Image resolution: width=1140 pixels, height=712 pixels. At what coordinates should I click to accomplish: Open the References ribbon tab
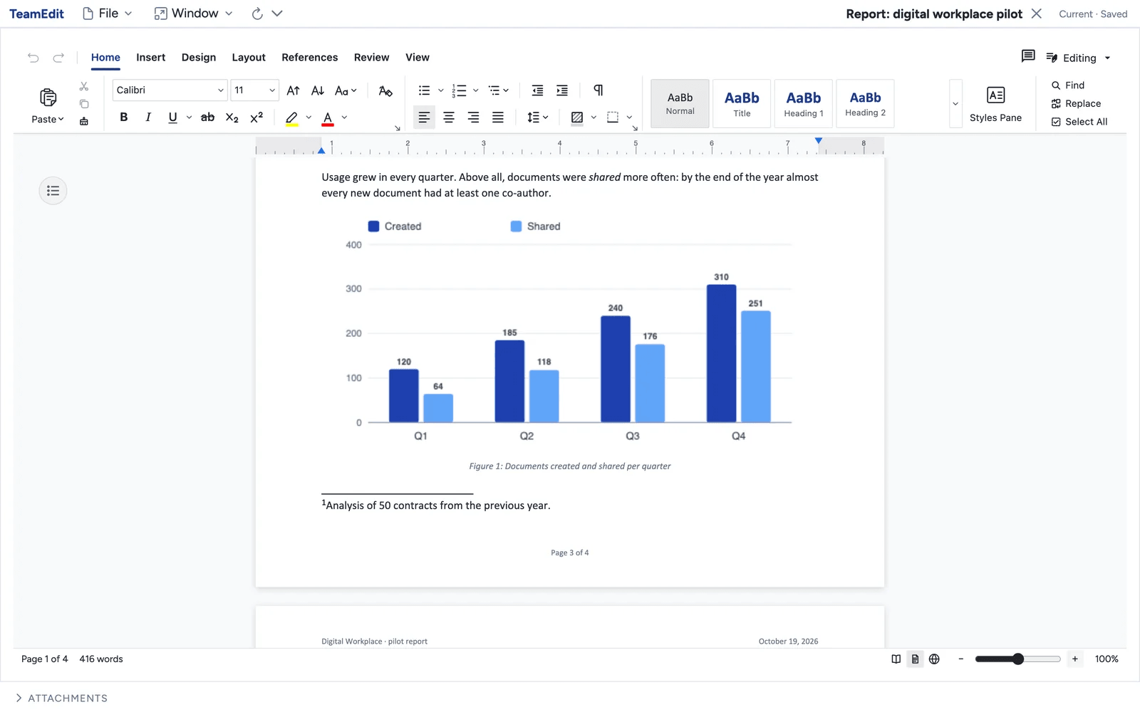click(309, 58)
